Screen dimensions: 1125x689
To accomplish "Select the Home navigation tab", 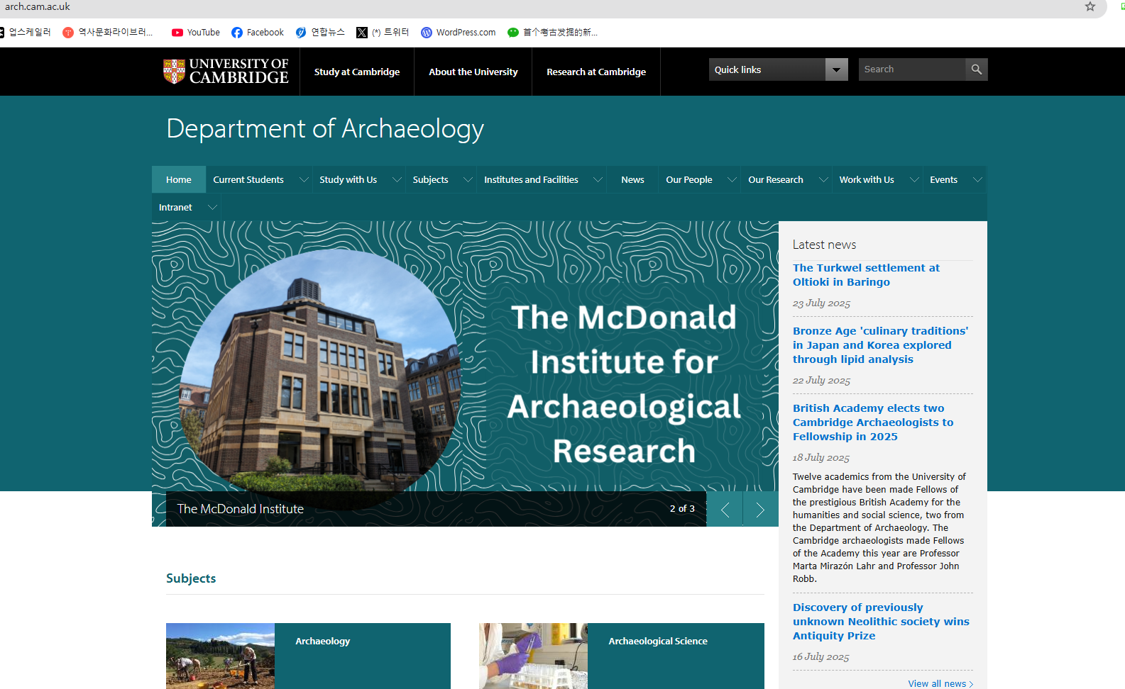I will pos(179,180).
